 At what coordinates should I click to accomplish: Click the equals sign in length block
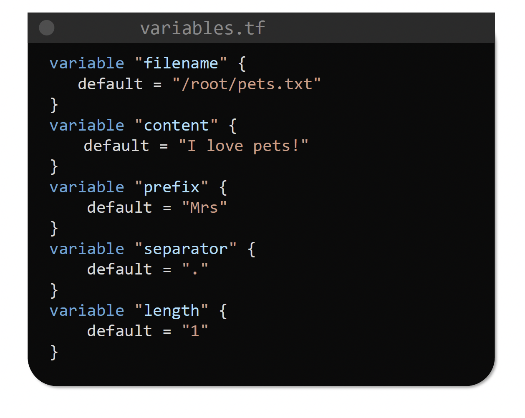(167, 331)
